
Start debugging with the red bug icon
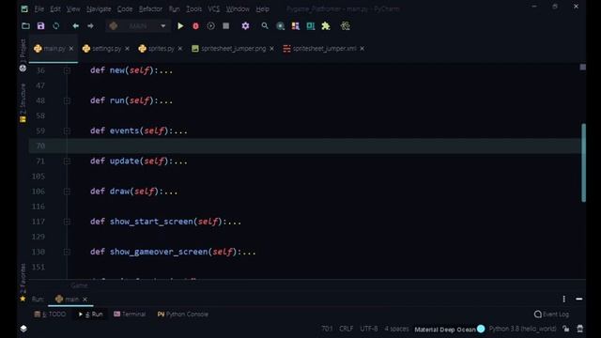[195, 26]
